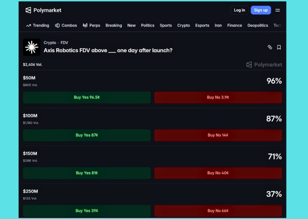
Task: Open the hamburger menu icon
Action: [x=278, y=10]
